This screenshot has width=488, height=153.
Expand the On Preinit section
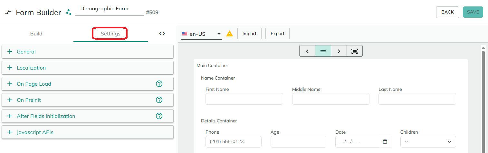pyautogui.click(x=88, y=100)
